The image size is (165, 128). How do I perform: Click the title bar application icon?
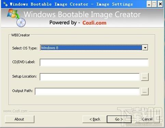tap(5, 4)
